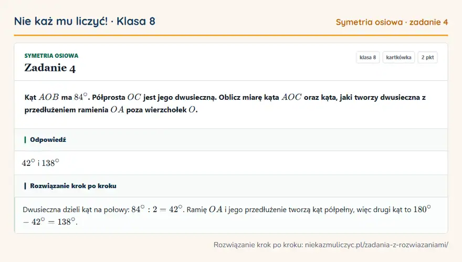Screen dimensions: 462x262
Task: Click the 'Symetria osiowa · zadanie 4' header label
Action: [392, 22]
